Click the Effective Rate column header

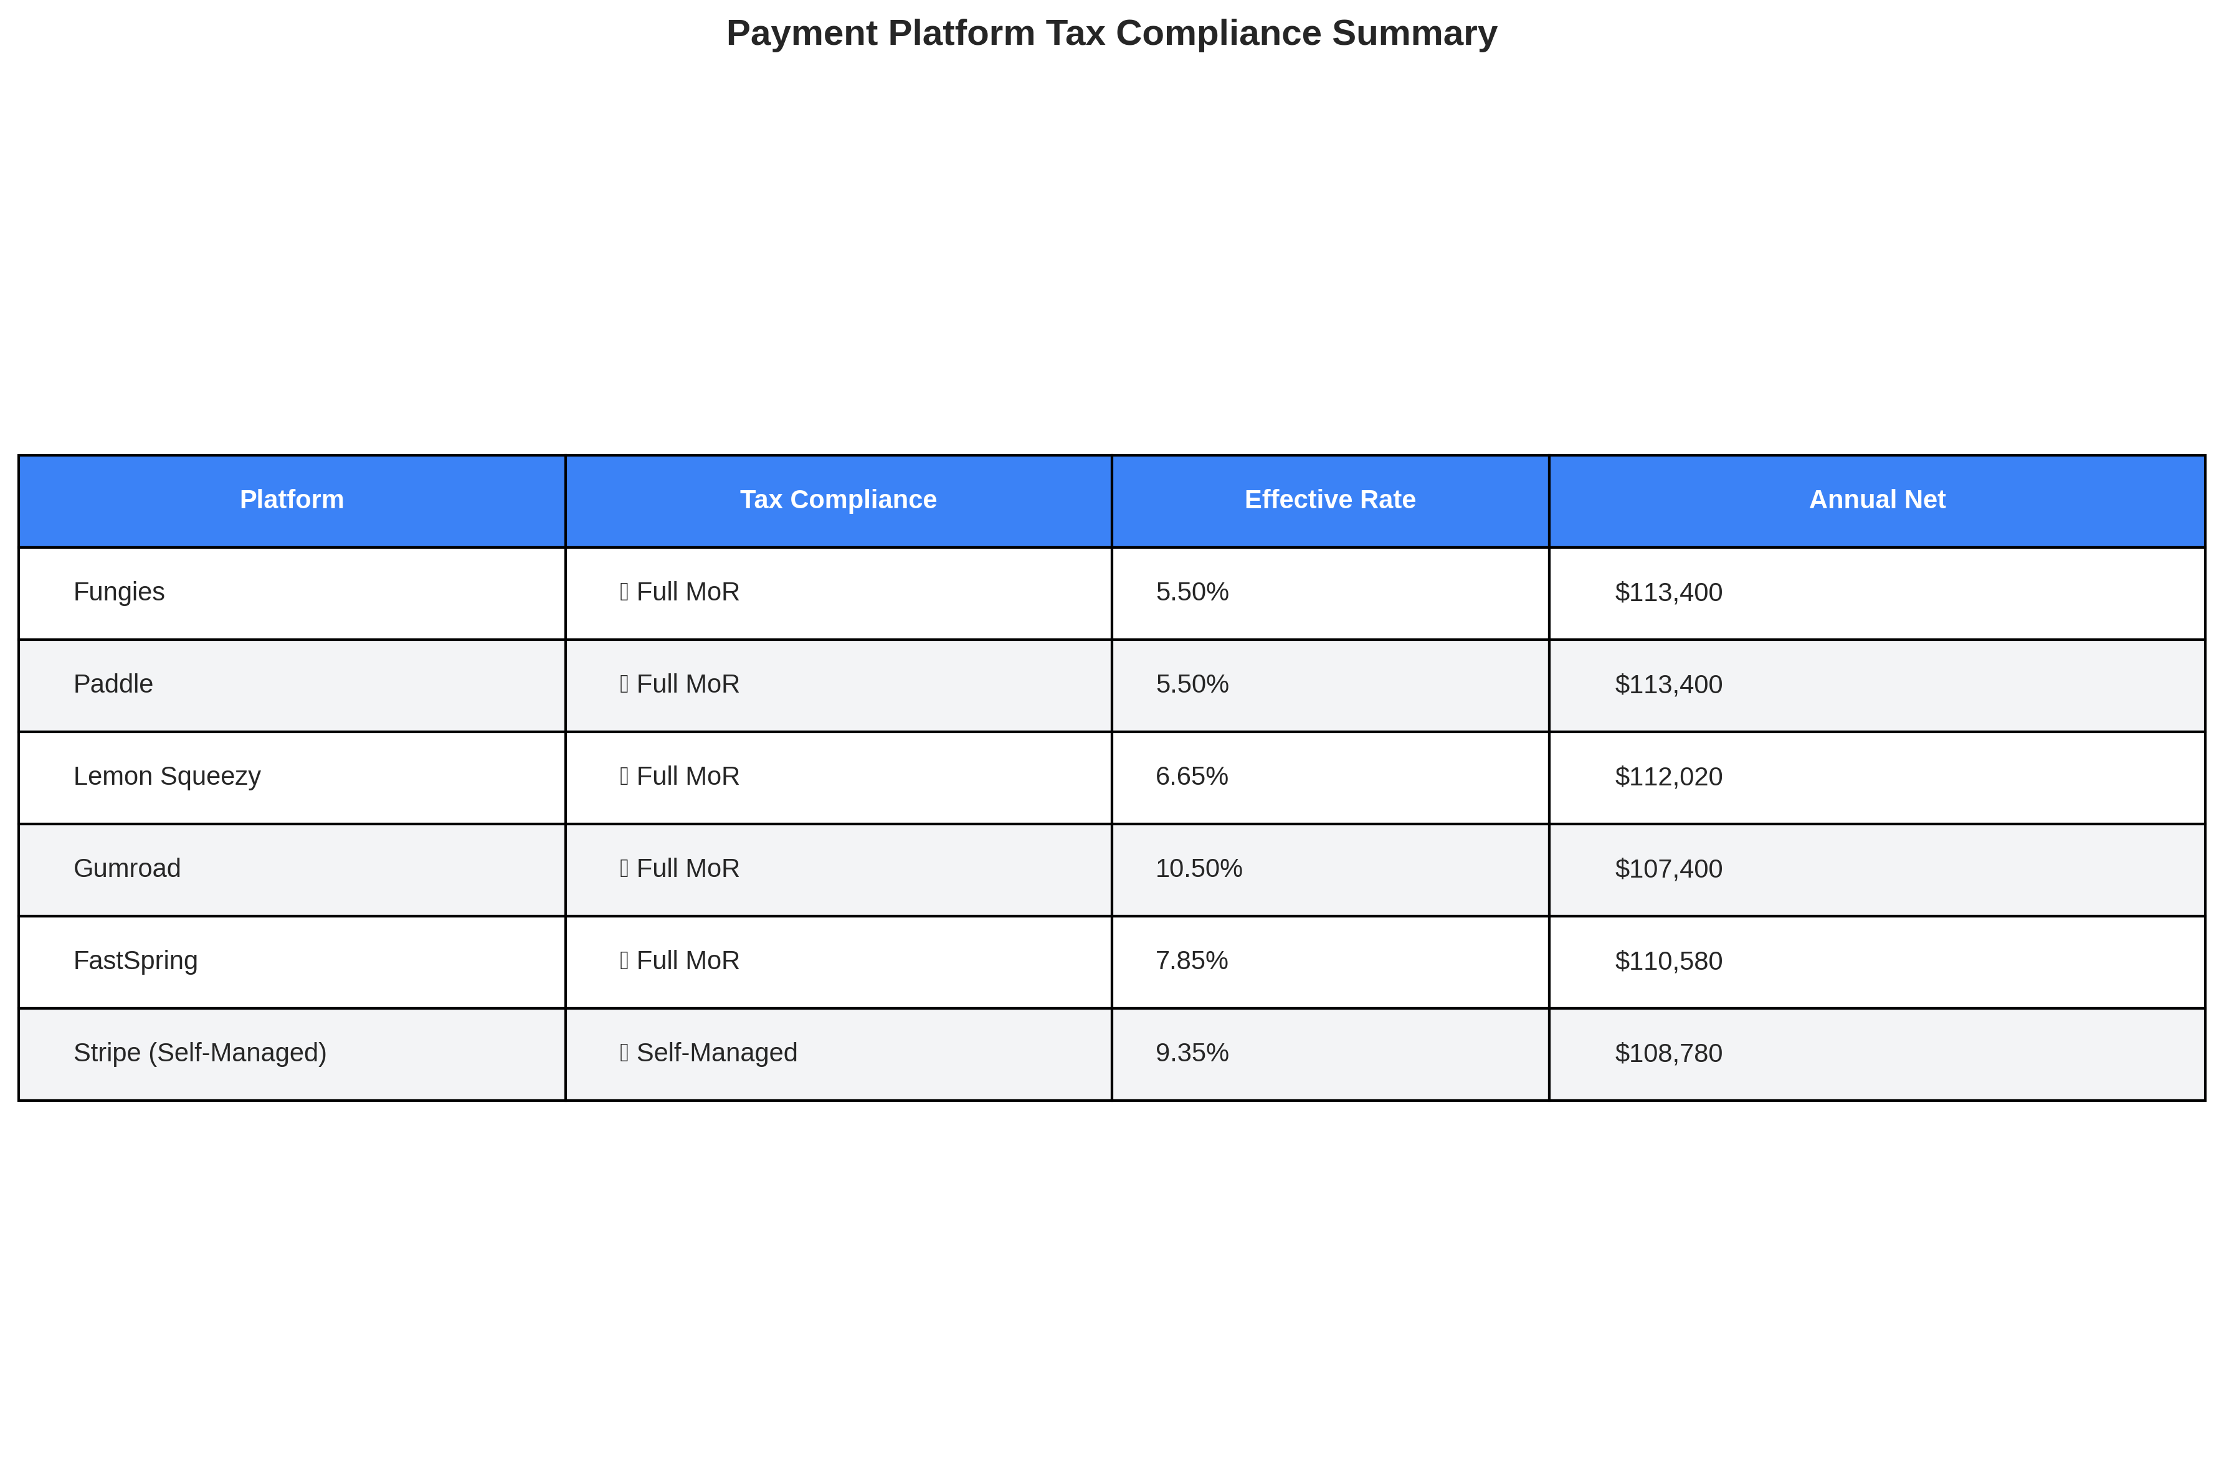tap(1330, 501)
